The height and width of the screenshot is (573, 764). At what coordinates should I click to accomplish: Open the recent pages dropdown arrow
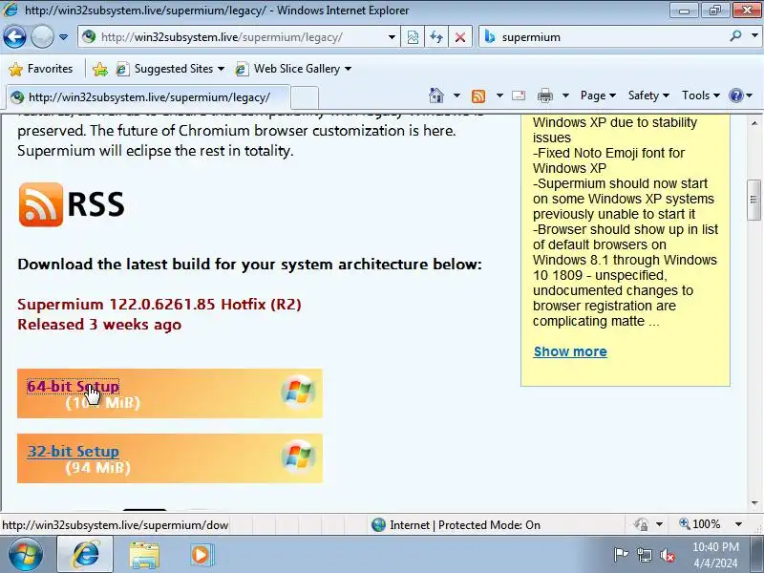coord(63,37)
